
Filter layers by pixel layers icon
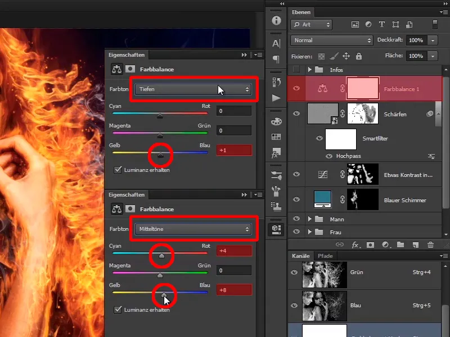(355, 24)
